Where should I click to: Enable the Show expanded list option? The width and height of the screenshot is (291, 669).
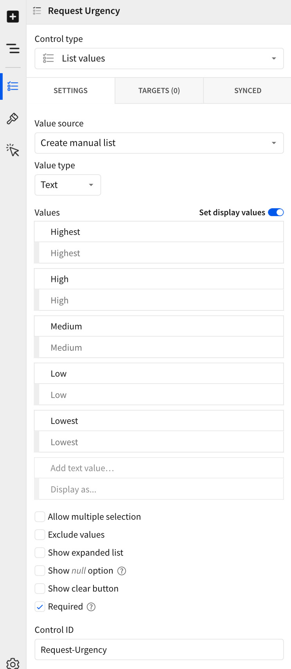(40, 552)
